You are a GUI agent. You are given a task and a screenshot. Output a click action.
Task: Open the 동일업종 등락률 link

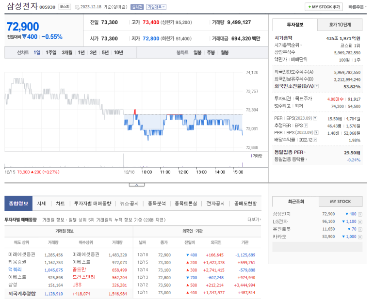(x=291, y=159)
